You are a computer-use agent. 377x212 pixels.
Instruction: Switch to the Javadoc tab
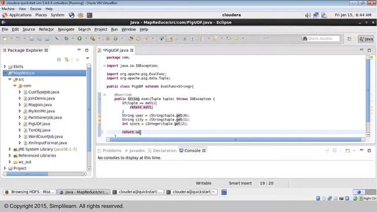pos(135,151)
